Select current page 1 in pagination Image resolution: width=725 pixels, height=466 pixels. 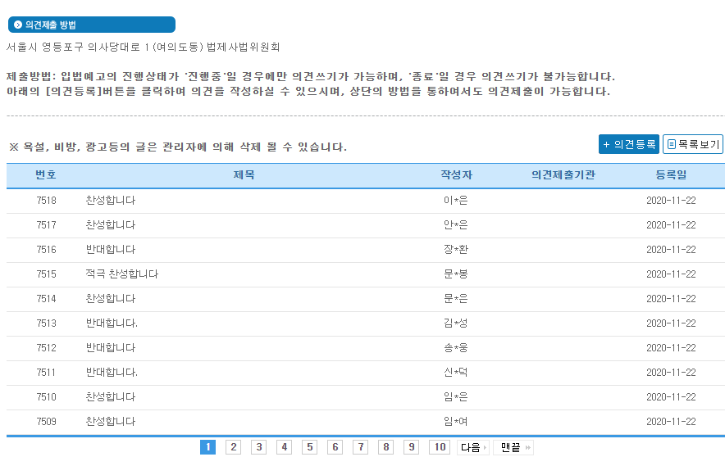207,447
